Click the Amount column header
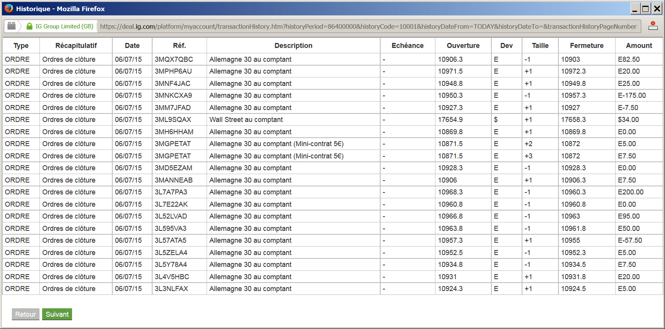The image size is (665, 329). click(x=639, y=46)
